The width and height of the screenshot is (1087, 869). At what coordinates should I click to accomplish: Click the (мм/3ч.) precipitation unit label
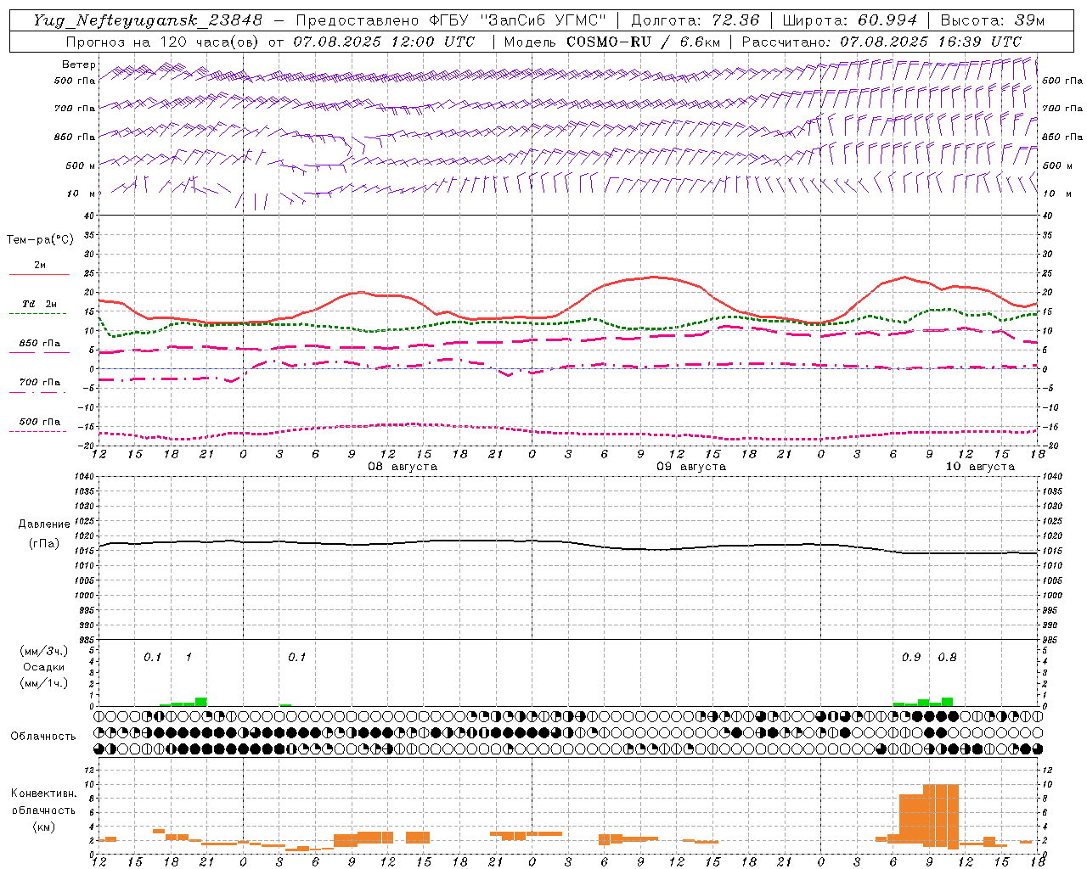click(x=44, y=652)
